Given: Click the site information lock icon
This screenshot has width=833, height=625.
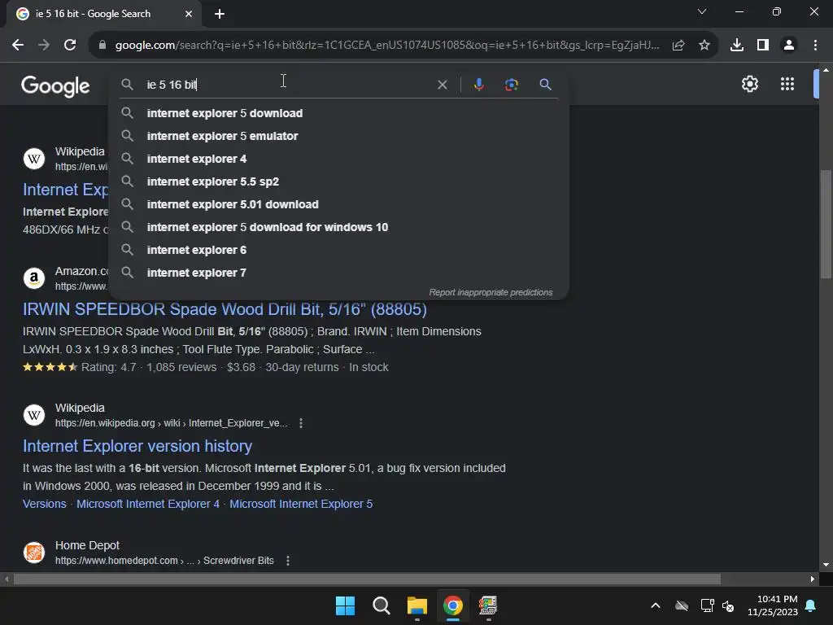Looking at the screenshot, I should point(102,46).
